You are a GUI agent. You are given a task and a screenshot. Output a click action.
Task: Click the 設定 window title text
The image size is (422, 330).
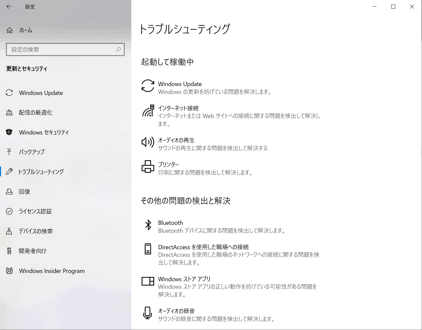tap(30, 7)
